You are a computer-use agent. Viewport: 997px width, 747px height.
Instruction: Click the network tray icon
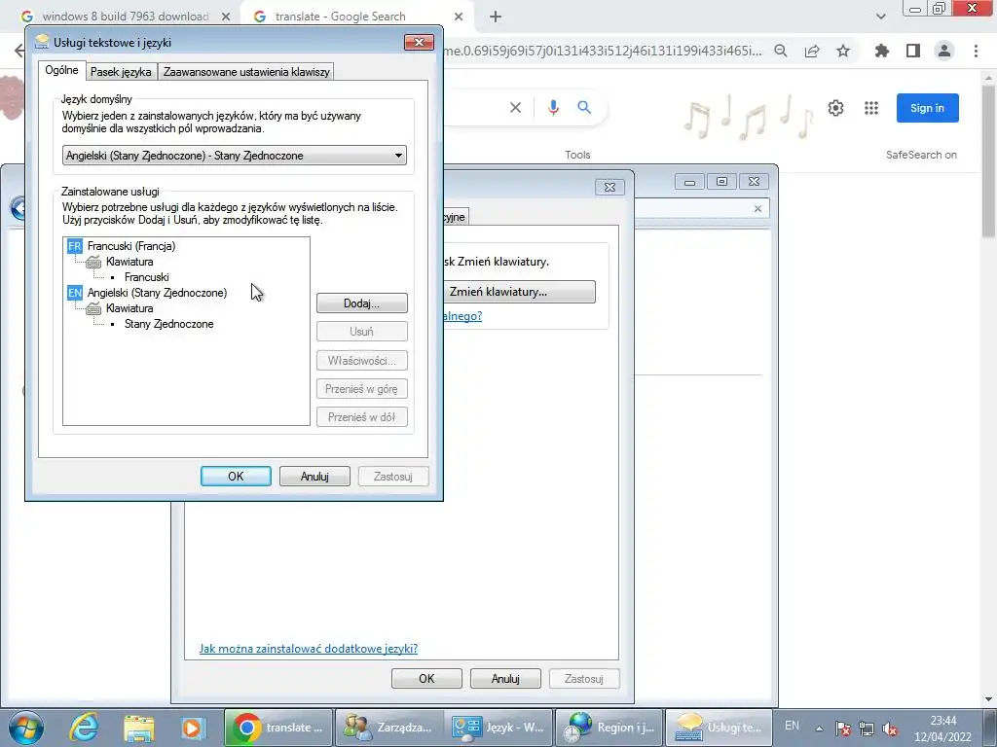(x=866, y=729)
